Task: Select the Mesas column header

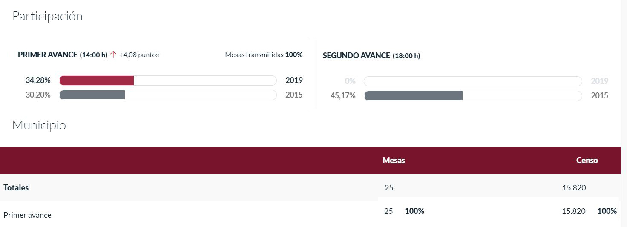Action: [394, 161]
